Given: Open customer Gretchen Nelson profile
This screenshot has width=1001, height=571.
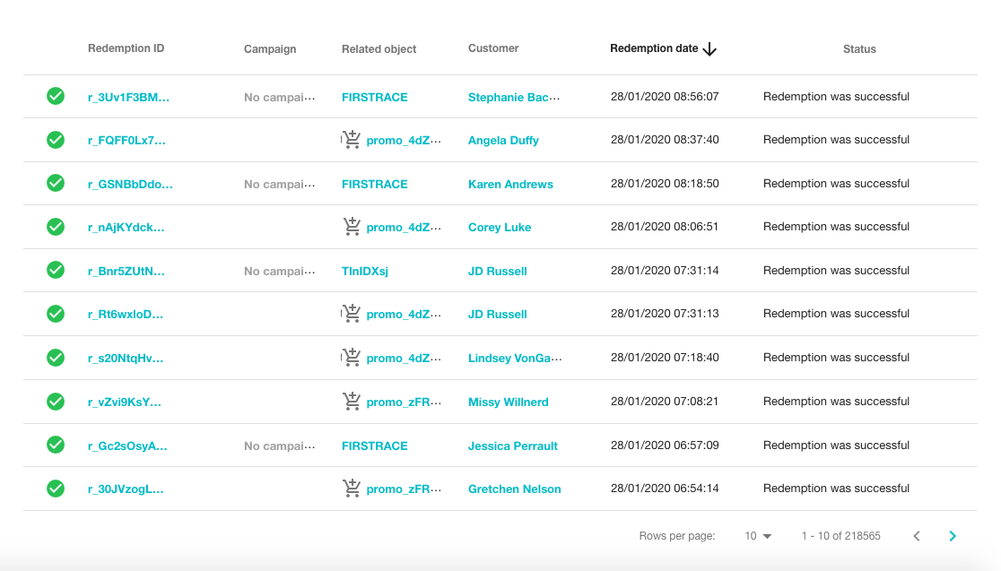Looking at the screenshot, I should coord(515,489).
